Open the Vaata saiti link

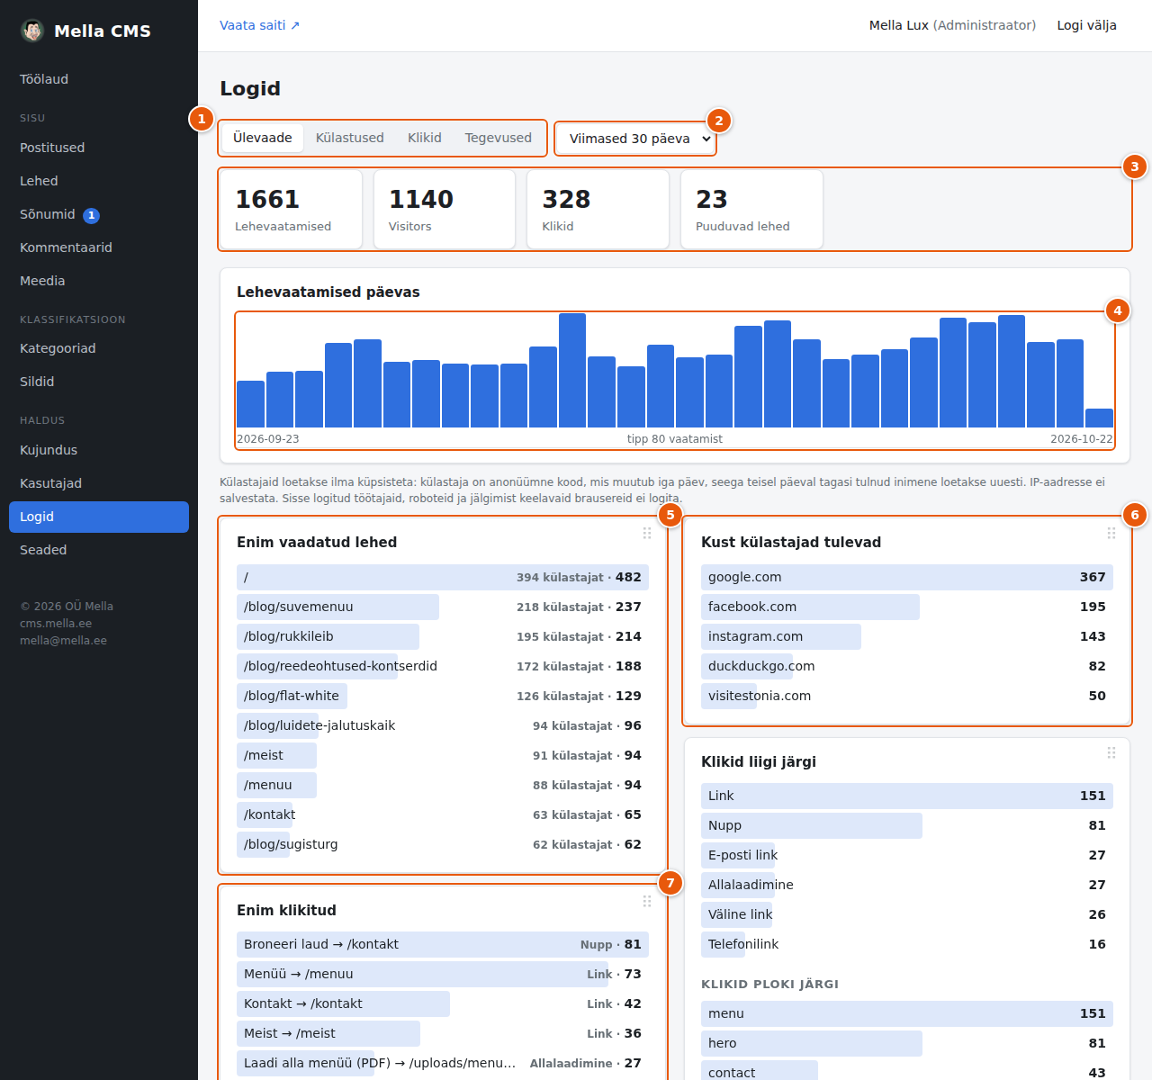260,25
